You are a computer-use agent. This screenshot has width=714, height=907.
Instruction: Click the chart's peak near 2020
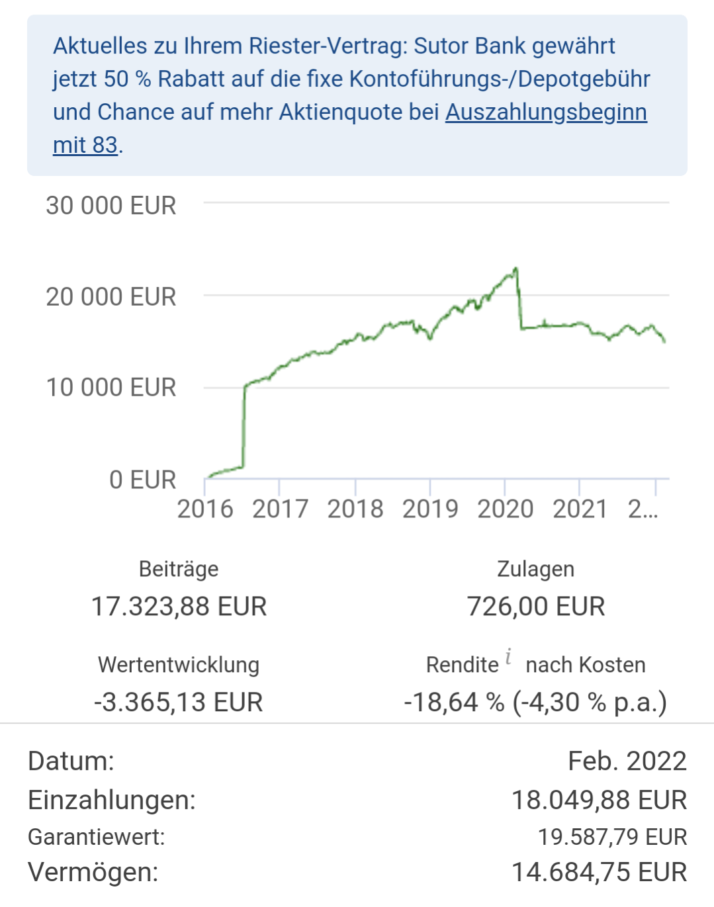[x=515, y=269]
